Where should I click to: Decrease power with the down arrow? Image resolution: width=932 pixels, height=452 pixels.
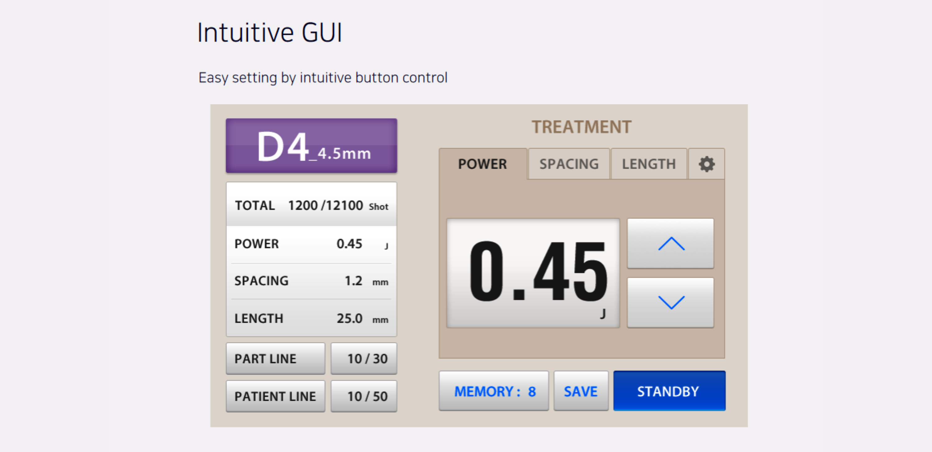(x=670, y=303)
